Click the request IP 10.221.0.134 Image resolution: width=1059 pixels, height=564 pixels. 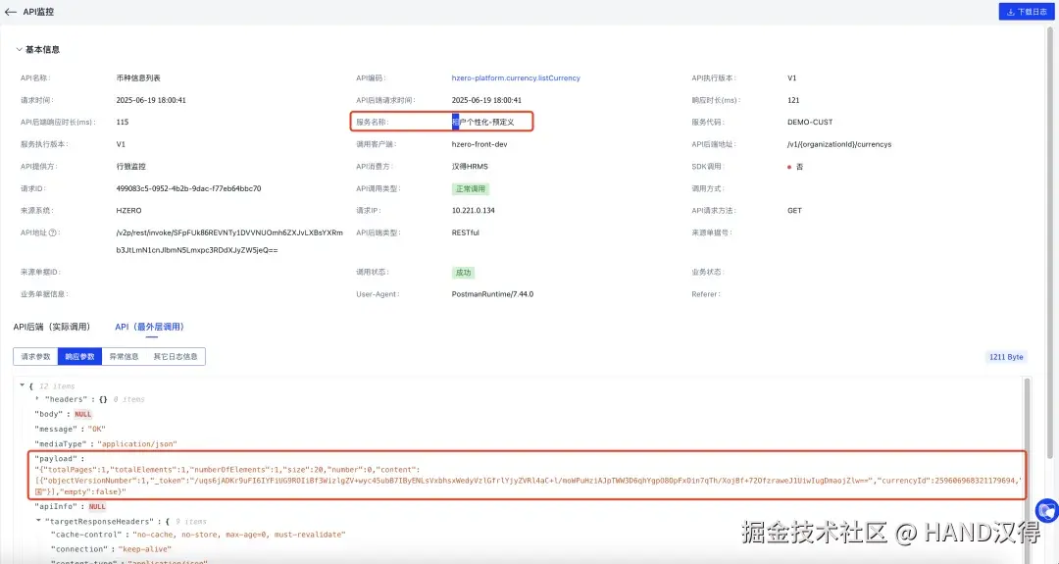pyautogui.click(x=473, y=211)
